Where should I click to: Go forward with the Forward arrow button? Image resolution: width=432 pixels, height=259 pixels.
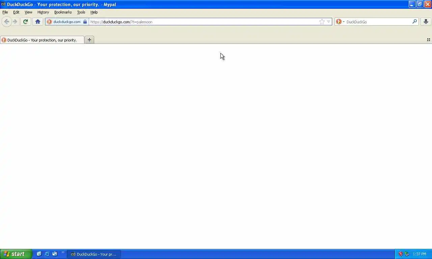15,22
